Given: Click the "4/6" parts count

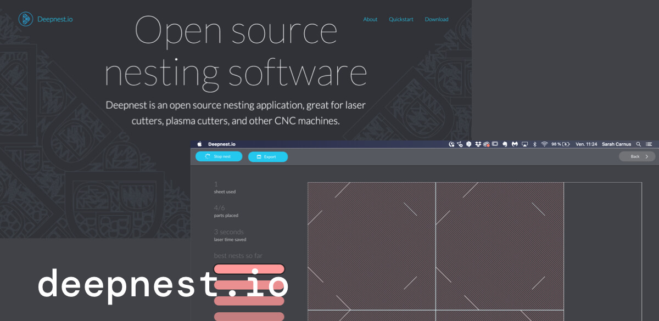Looking at the screenshot, I should [220, 207].
